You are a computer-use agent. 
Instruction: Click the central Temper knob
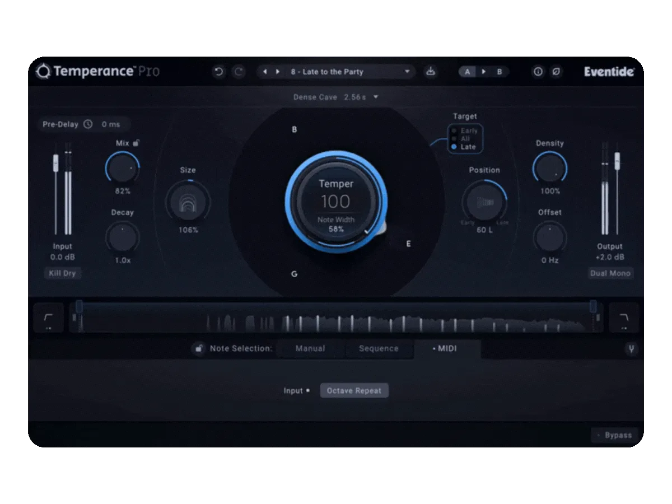[336, 202]
